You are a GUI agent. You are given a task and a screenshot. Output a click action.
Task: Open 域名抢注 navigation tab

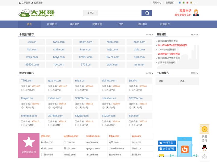[x=52, y=24]
